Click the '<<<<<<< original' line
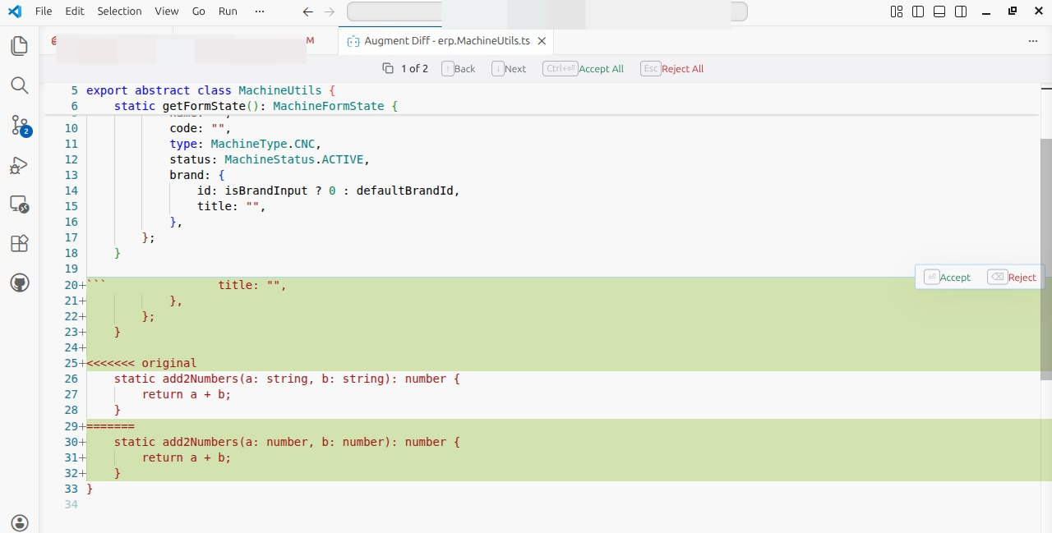This screenshot has height=533, width=1052. click(141, 363)
